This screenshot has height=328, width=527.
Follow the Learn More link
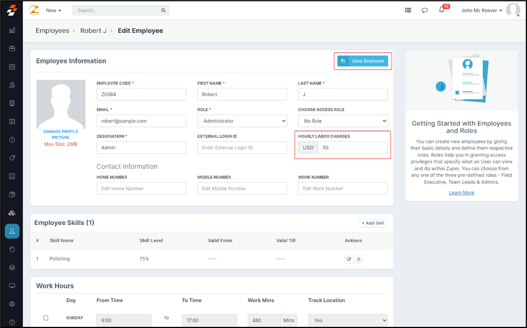pos(462,193)
